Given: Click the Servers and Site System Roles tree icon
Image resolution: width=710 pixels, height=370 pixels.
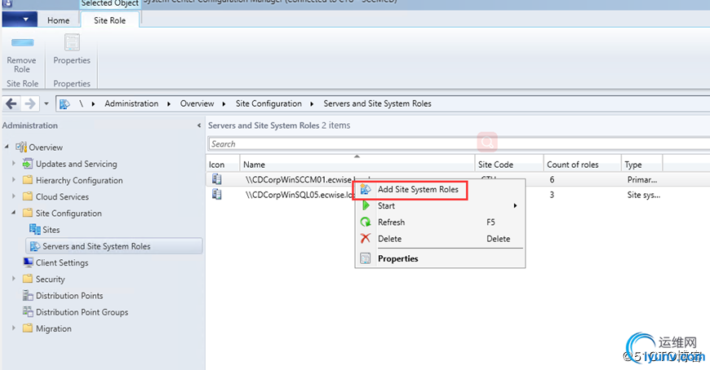Looking at the screenshot, I should coord(35,246).
